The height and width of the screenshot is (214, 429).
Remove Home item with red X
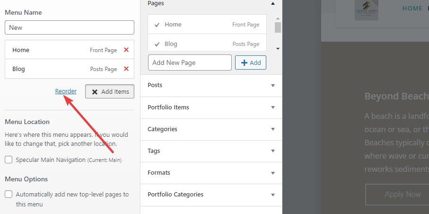126,50
